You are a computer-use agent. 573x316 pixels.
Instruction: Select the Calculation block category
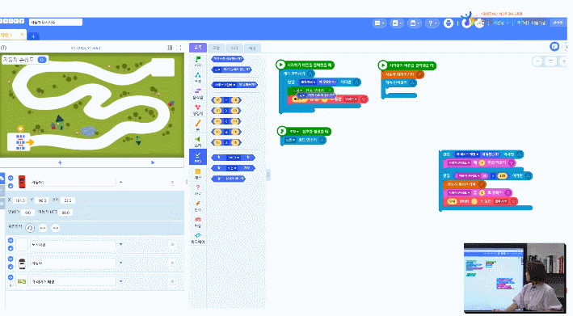[198, 173]
